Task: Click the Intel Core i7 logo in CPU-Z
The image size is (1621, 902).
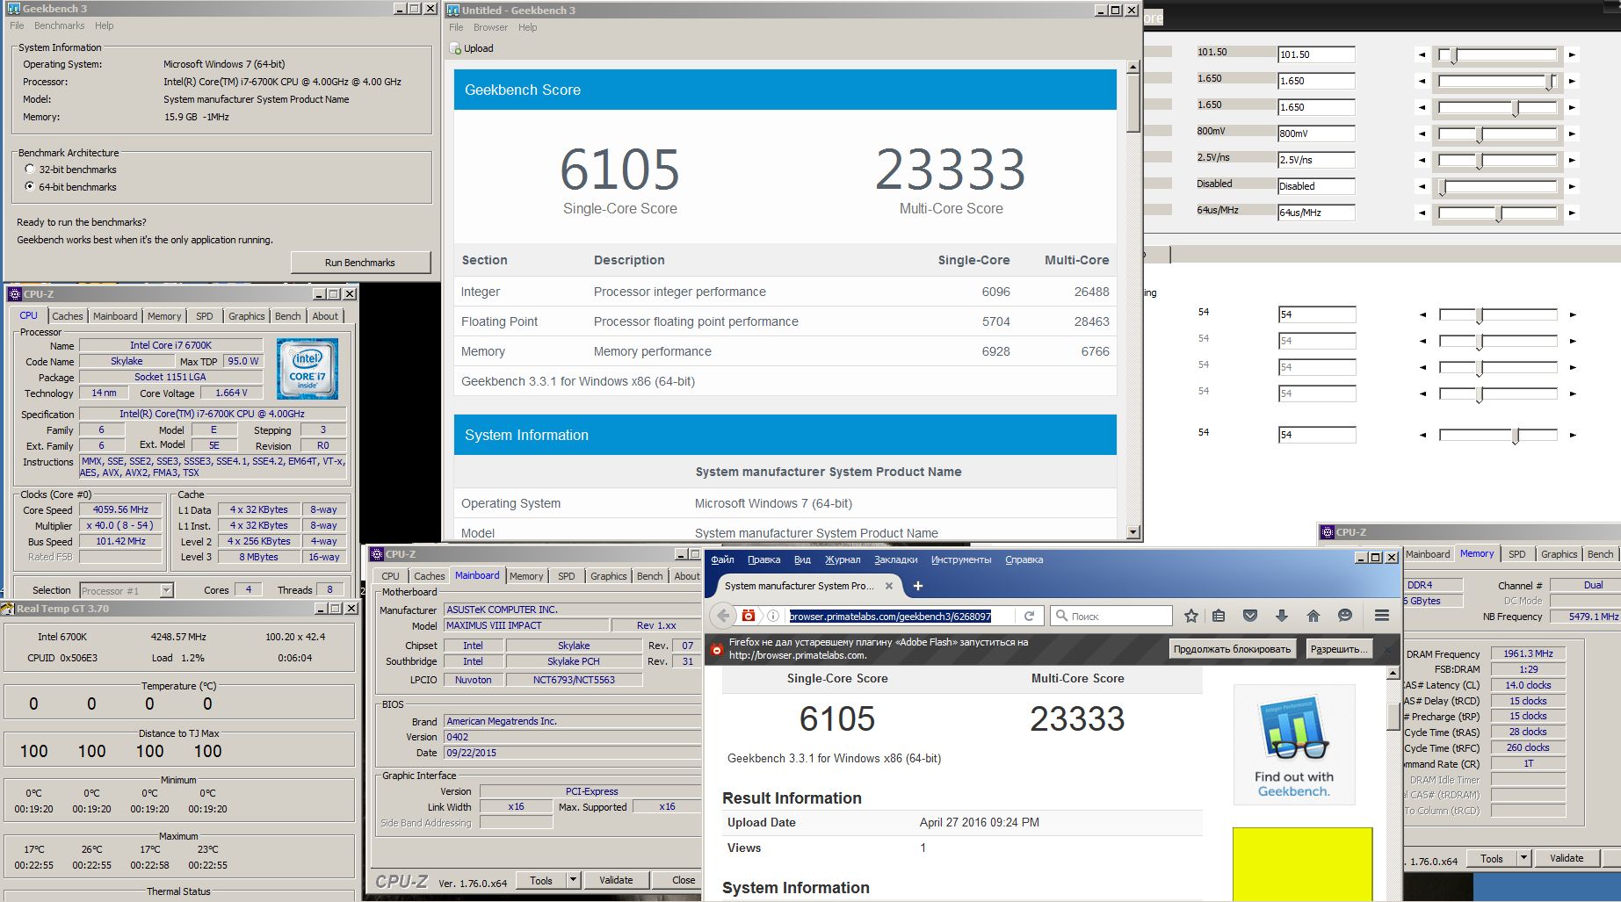Action: coord(308,369)
